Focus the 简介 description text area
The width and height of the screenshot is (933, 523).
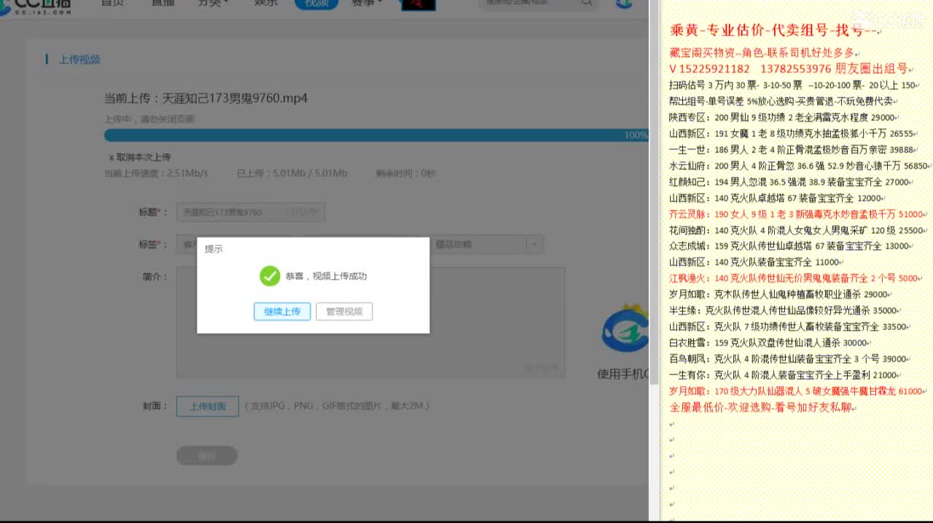tap(370, 323)
